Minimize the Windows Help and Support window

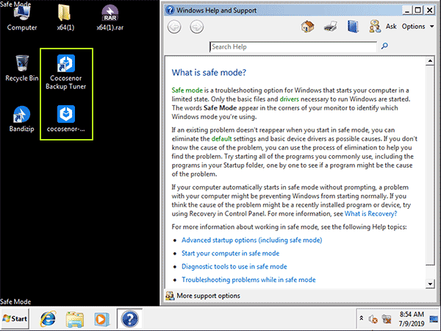pyautogui.click(x=407, y=10)
